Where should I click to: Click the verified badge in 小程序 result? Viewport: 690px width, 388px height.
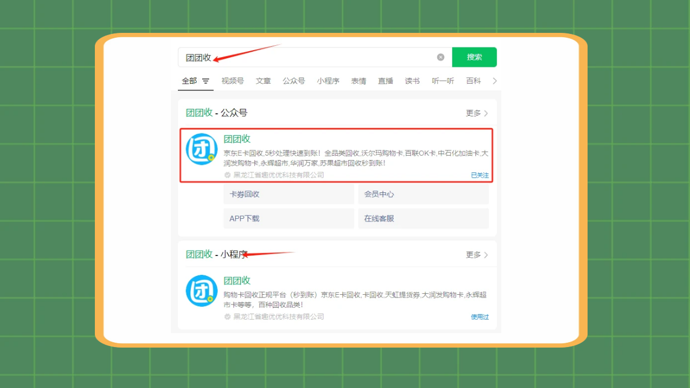tap(227, 317)
